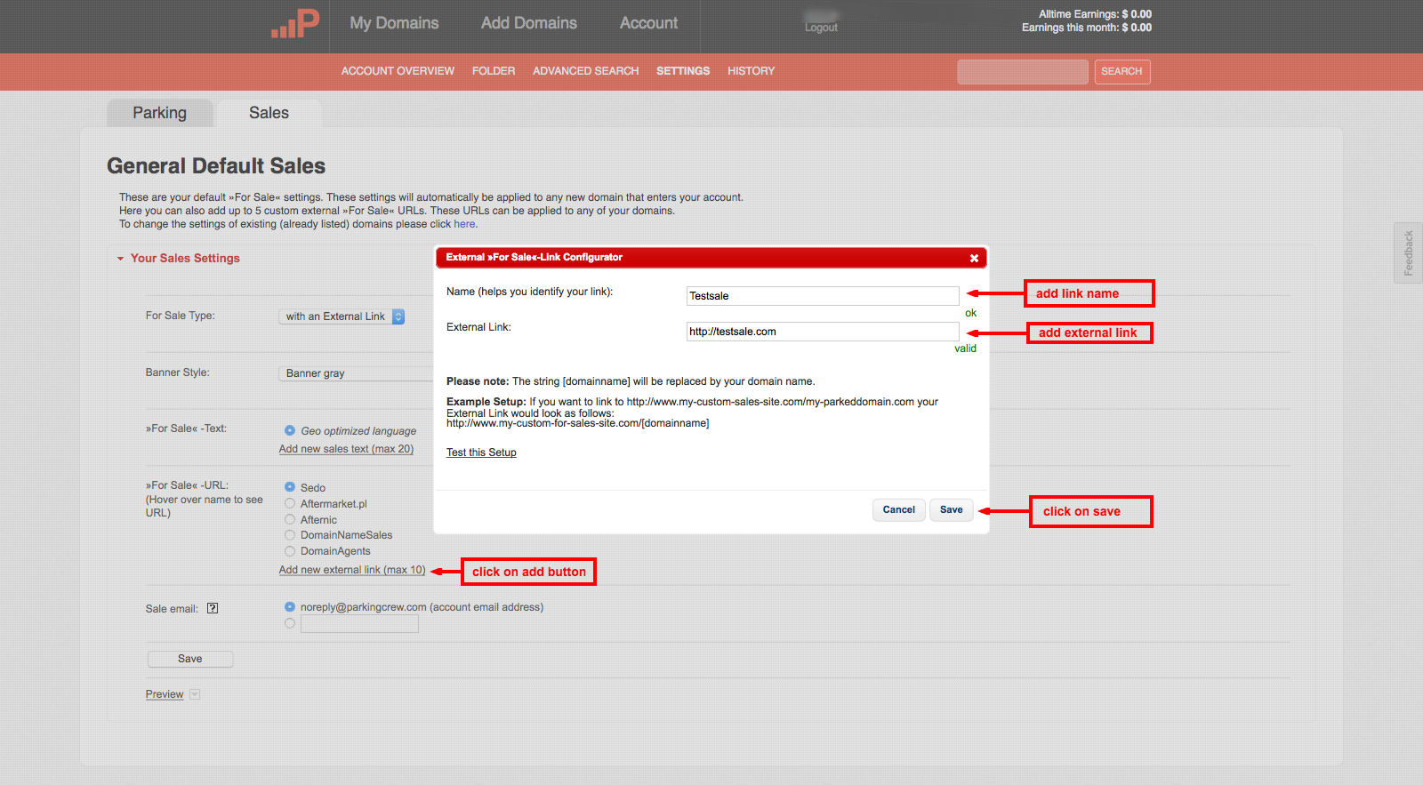The image size is (1423, 785).
Task: Select the Sedo radio button
Action: 290,487
